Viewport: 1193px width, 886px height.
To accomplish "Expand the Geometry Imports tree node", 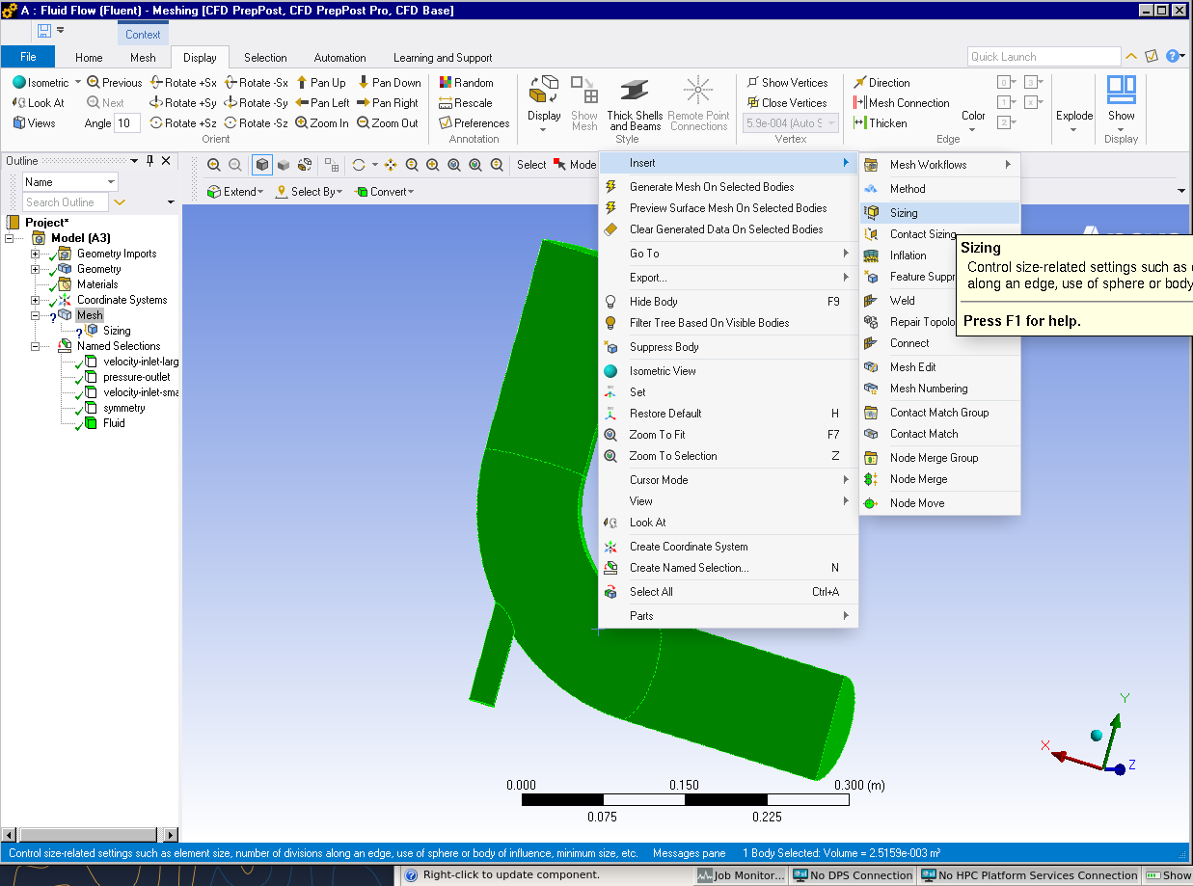I will tap(36, 254).
